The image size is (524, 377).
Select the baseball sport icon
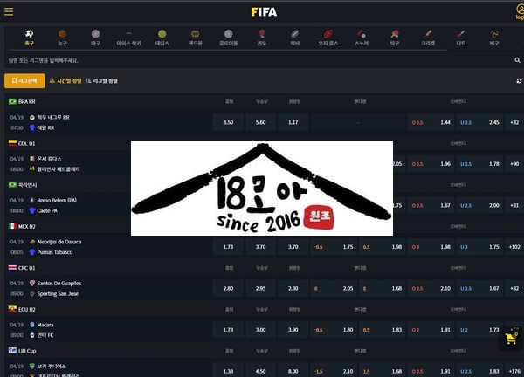pyautogui.click(x=95, y=34)
